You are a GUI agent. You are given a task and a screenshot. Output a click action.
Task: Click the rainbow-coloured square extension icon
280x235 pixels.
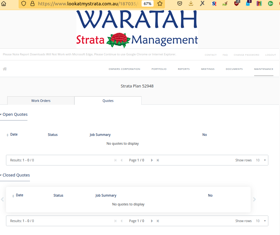(259, 3)
